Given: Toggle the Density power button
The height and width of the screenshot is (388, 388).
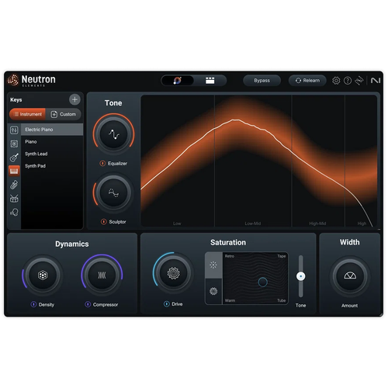Looking at the screenshot, I should pos(33,304).
